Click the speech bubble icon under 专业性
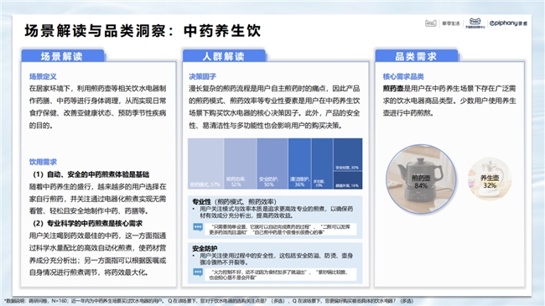Viewport: 545px width, 306px height. pyautogui.click(x=198, y=227)
